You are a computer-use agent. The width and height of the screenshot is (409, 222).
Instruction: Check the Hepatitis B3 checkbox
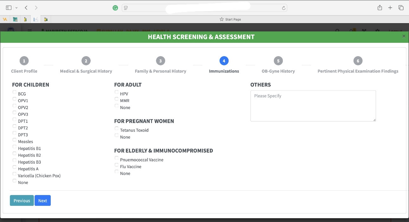coord(14,160)
